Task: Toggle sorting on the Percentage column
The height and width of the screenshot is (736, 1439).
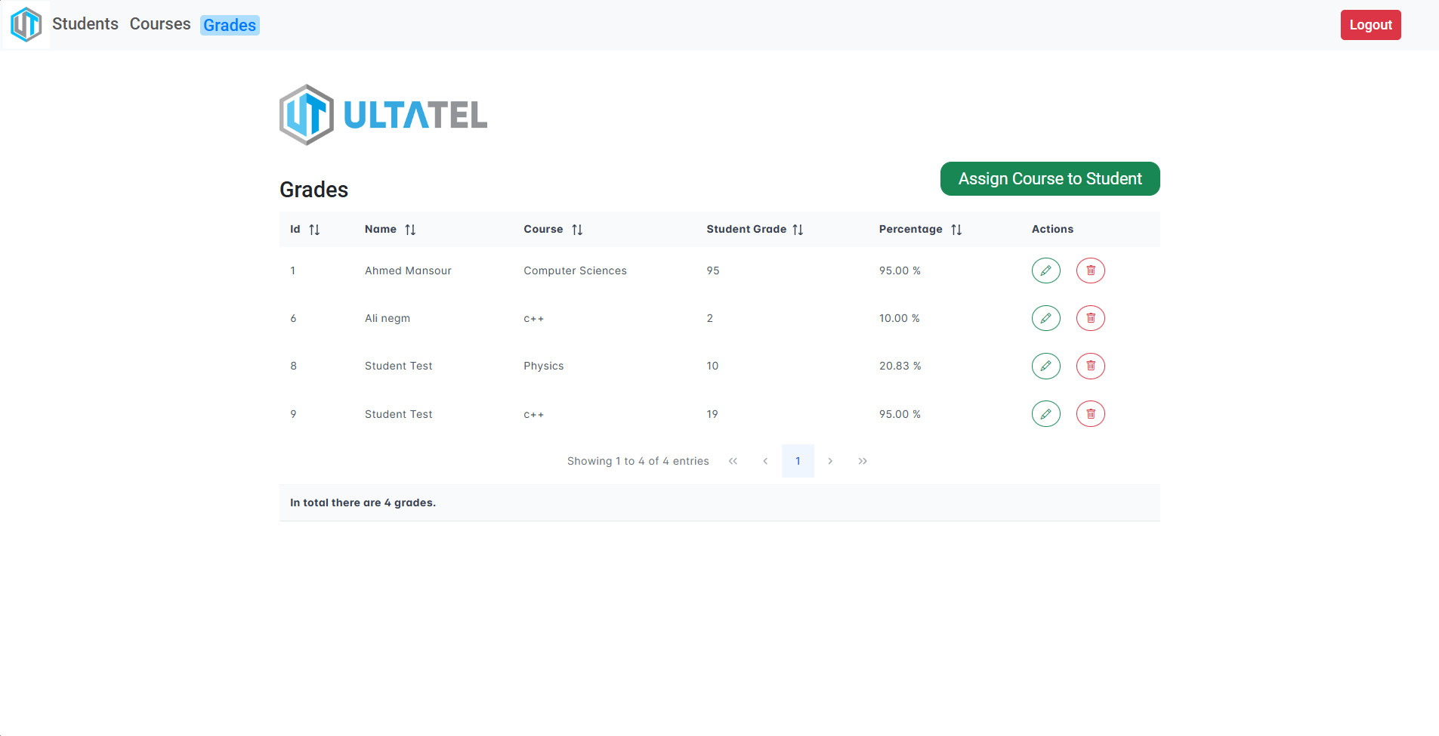Action: coord(956,229)
